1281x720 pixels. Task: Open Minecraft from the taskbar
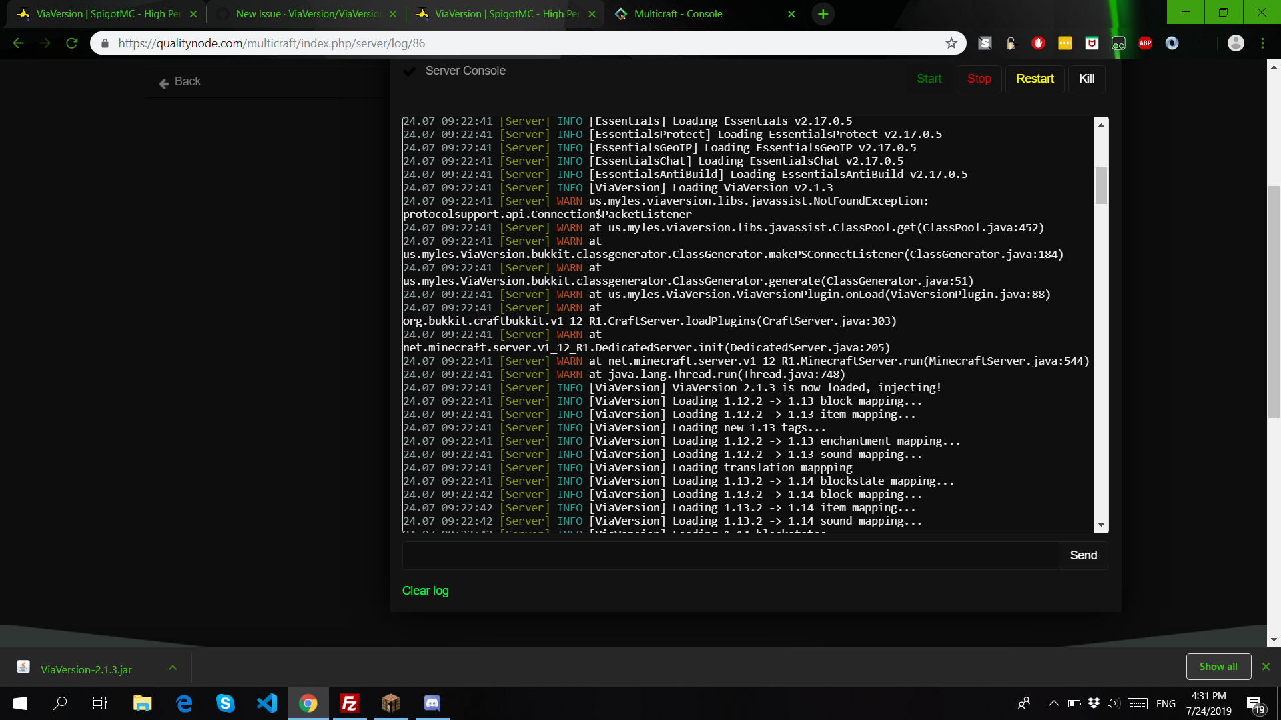tap(390, 703)
